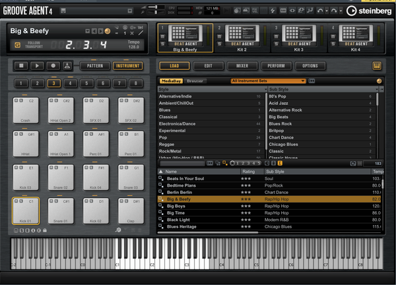This screenshot has width=396, height=285.
Task: Select pad group 1
Action: click(x=21, y=83)
